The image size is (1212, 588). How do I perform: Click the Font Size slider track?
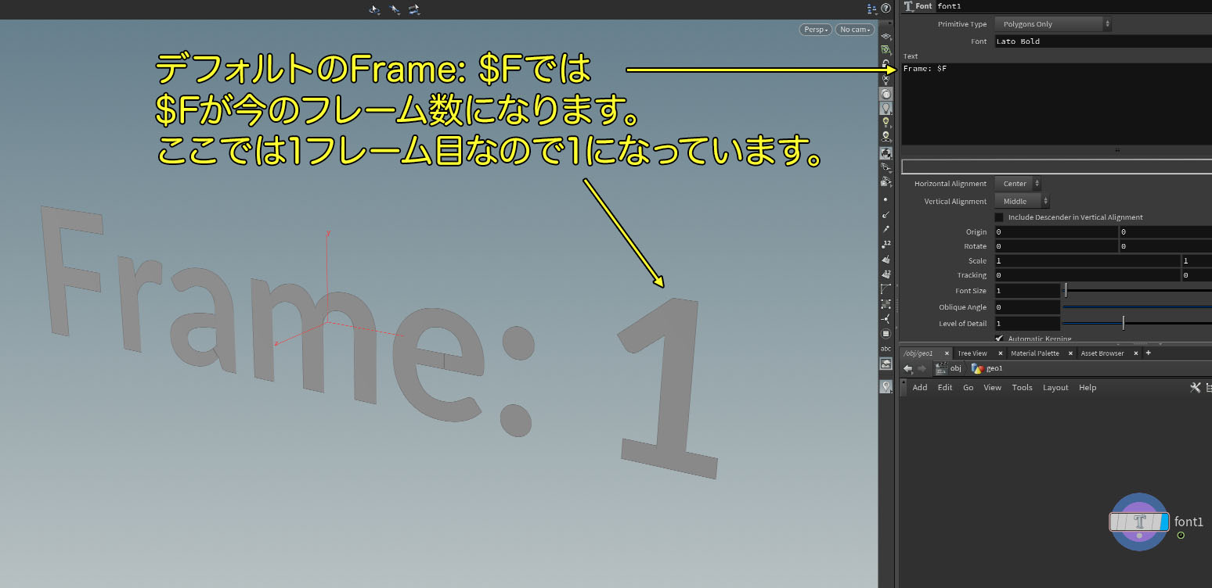pos(1135,290)
